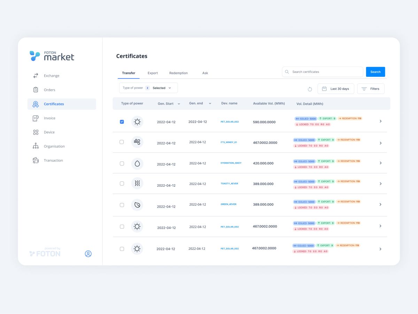The height and width of the screenshot is (314, 418).
Task: Click the Device grid icon
Action: pos(36,132)
